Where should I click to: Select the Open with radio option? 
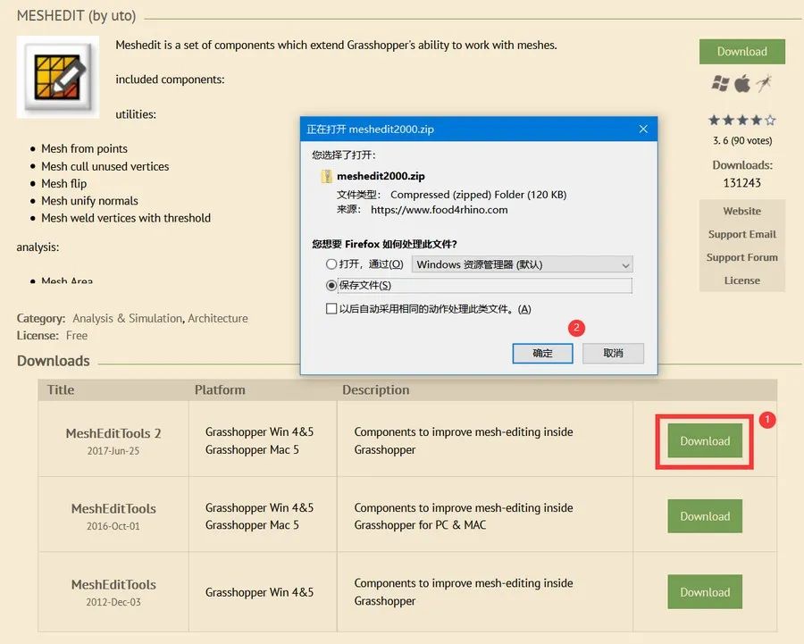(331, 264)
